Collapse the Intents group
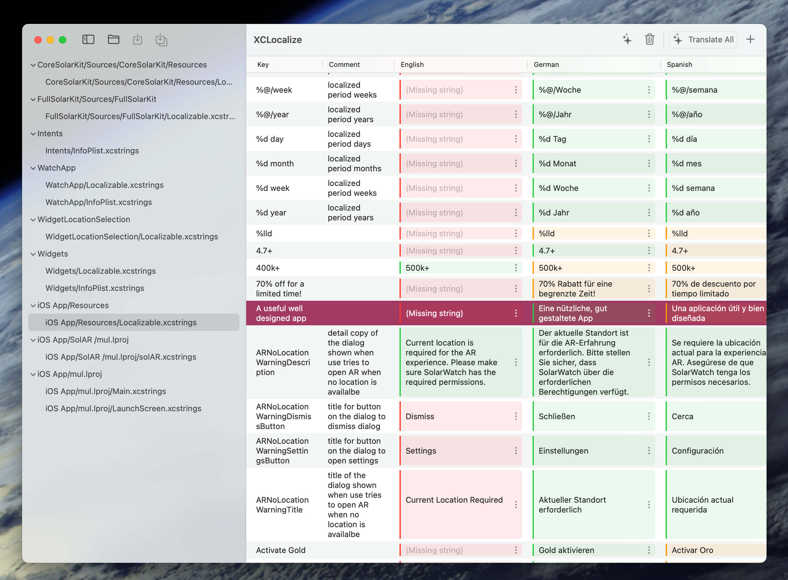The width and height of the screenshot is (788, 580). click(33, 134)
